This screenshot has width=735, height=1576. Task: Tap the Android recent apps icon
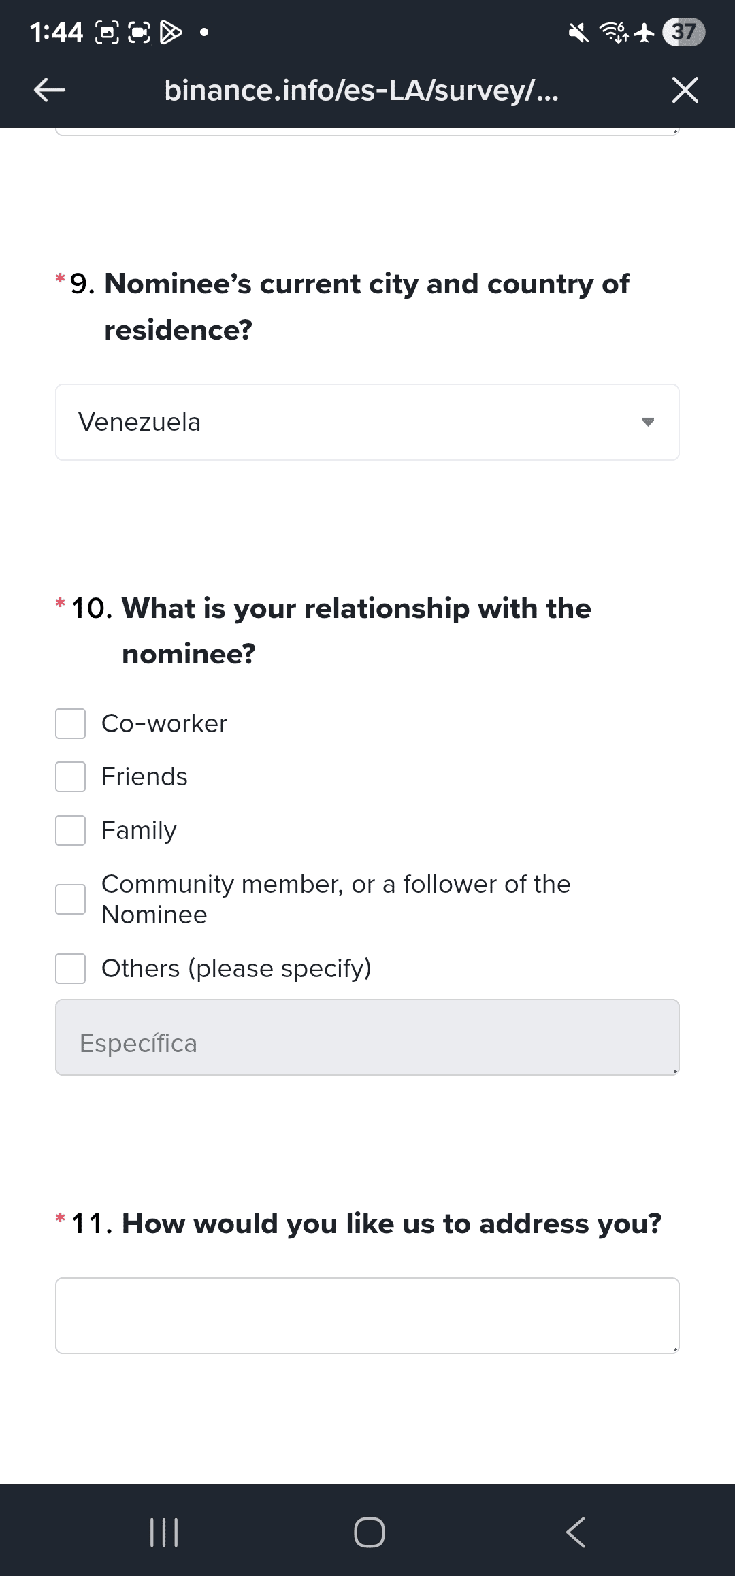(164, 1532)
